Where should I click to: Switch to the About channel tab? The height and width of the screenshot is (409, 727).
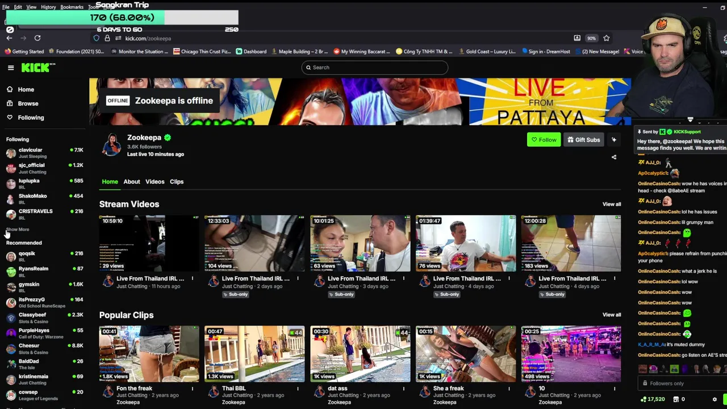tap(132, 182)
